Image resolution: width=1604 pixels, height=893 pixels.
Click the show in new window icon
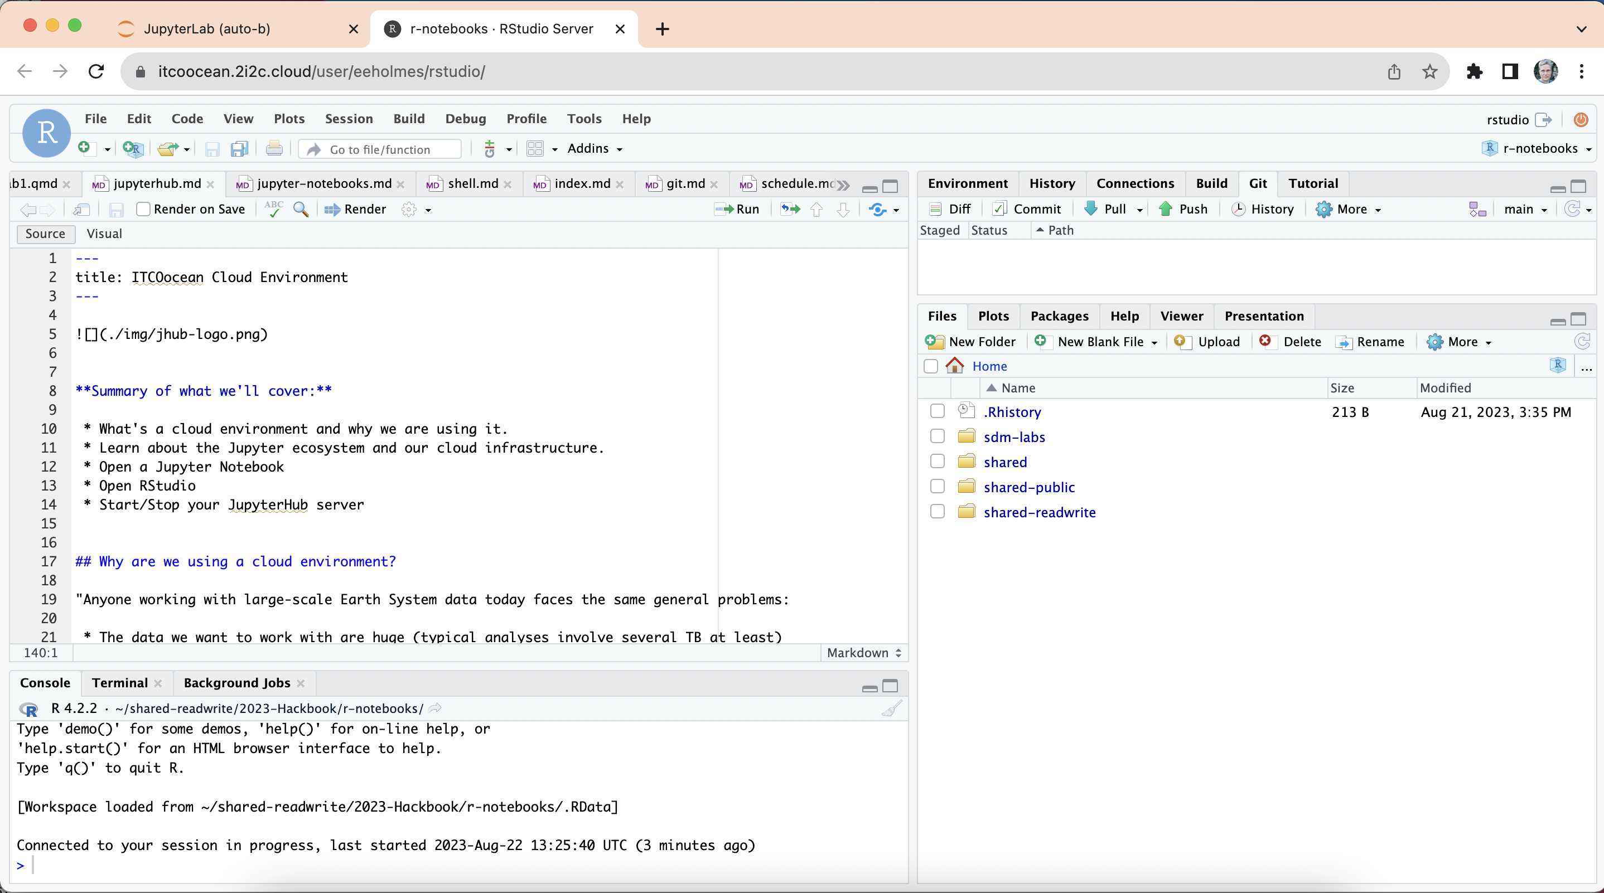coord(81,210)
